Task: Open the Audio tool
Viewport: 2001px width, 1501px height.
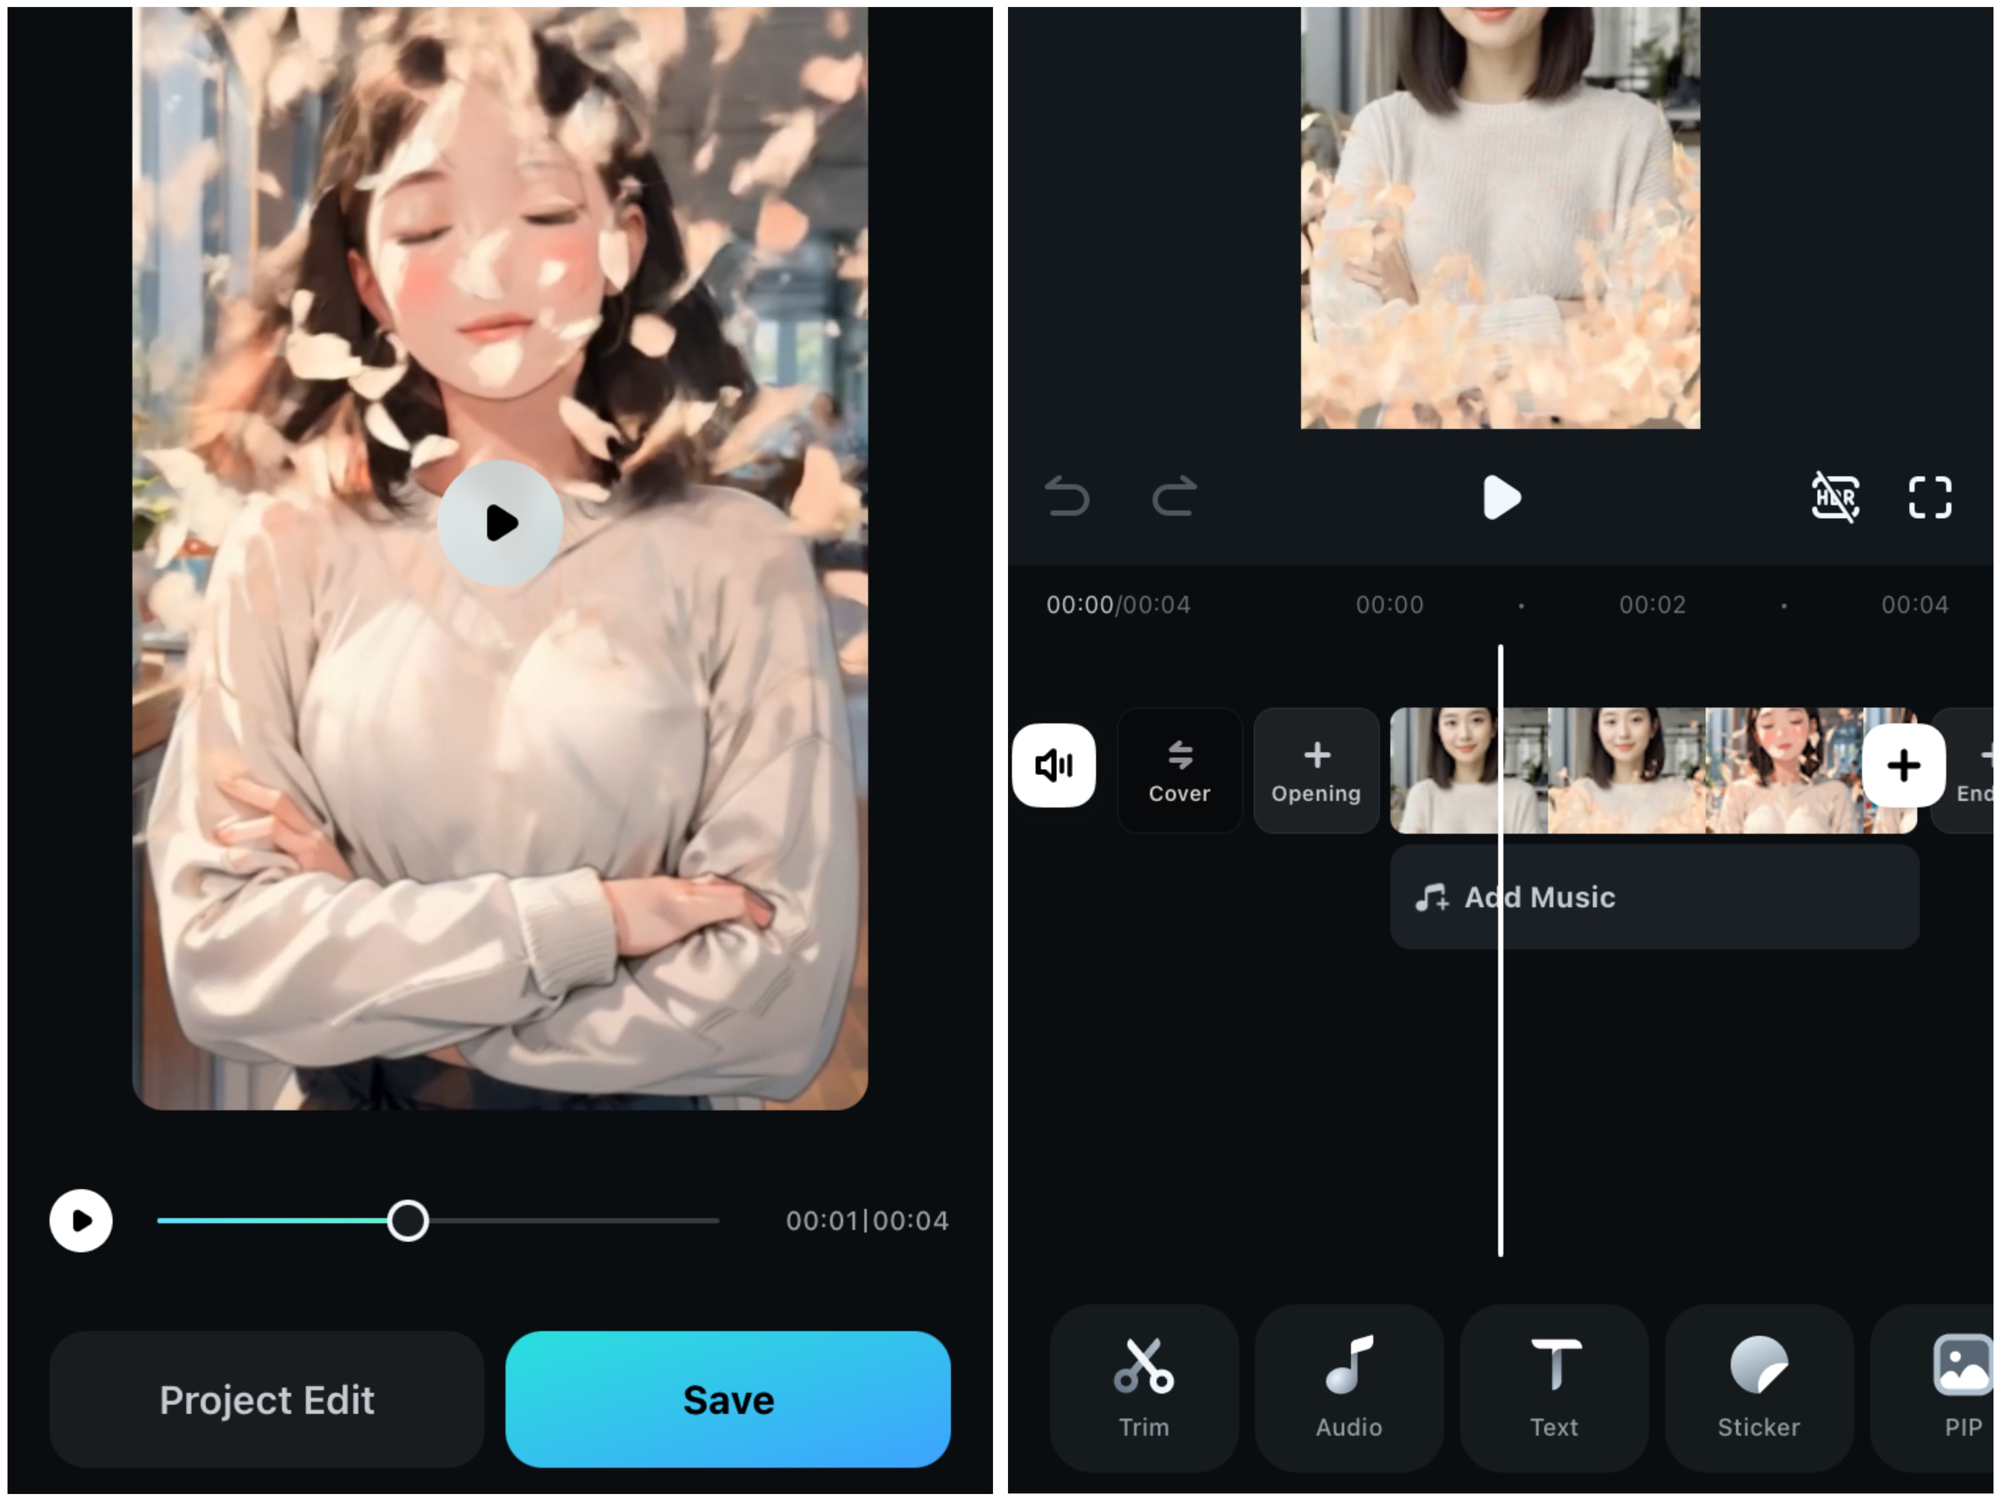Action: (1349, 1387)
